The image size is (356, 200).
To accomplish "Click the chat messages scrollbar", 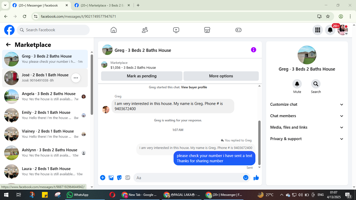I will (x=259, y=143).
